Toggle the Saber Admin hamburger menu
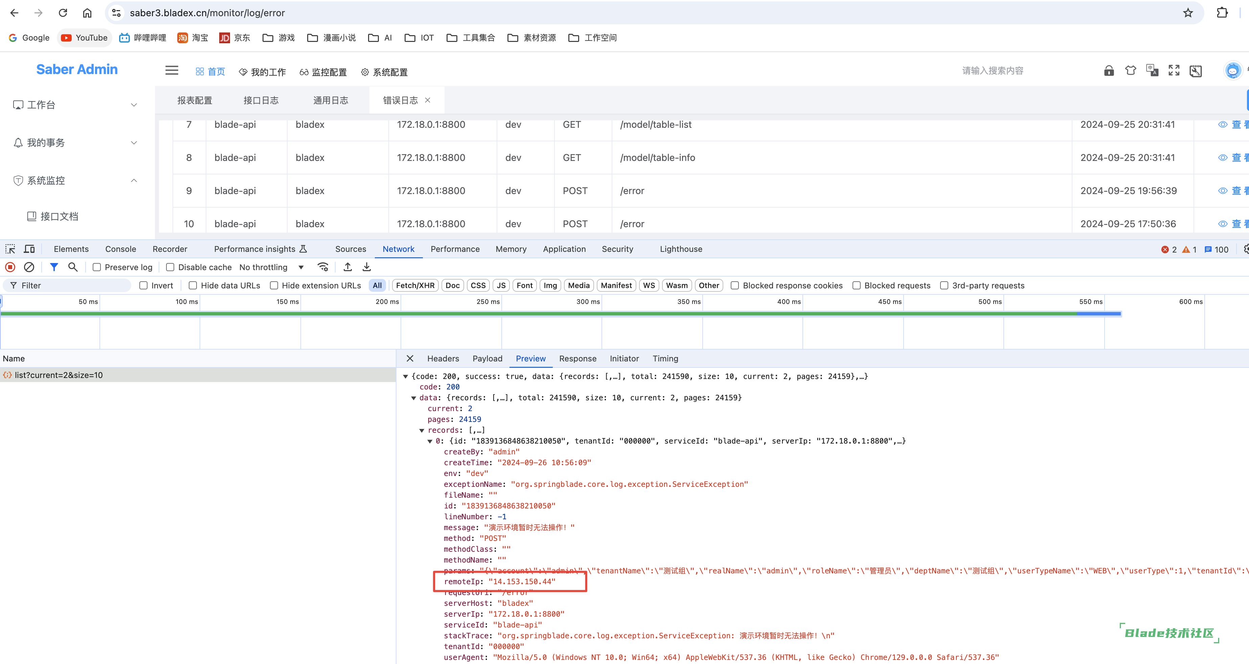 point(172,71)
